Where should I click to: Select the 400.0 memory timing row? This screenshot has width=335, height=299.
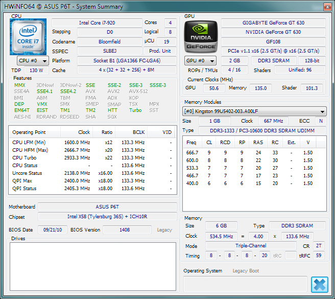click(250, 183)
